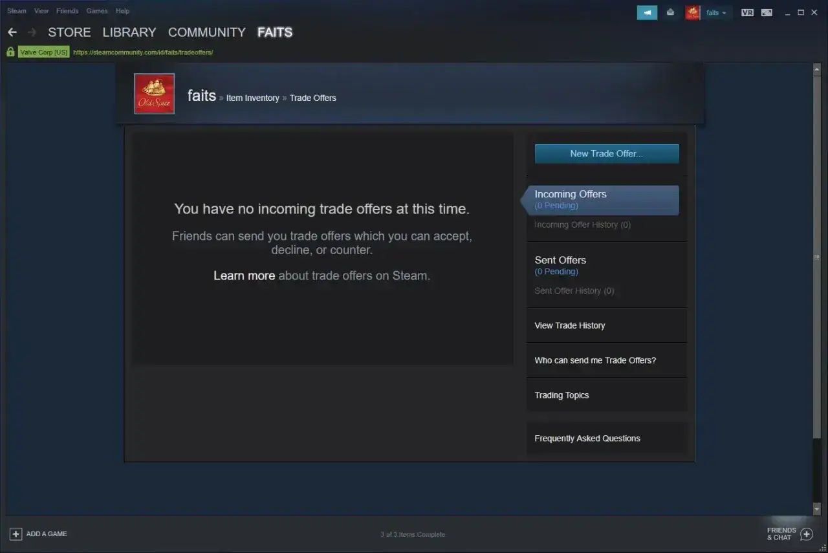Viewport: 828px width, 553px height.
Task: Select the steamcommunity URL address text
Action: pos(143,52)
